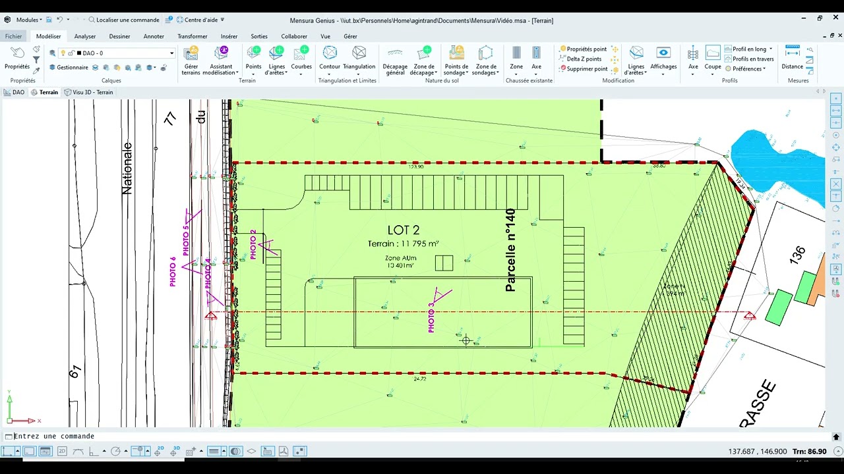Open the Analyser ribbon tab
Viewport: 844px width, 474px height.
(x=85, y=36)
